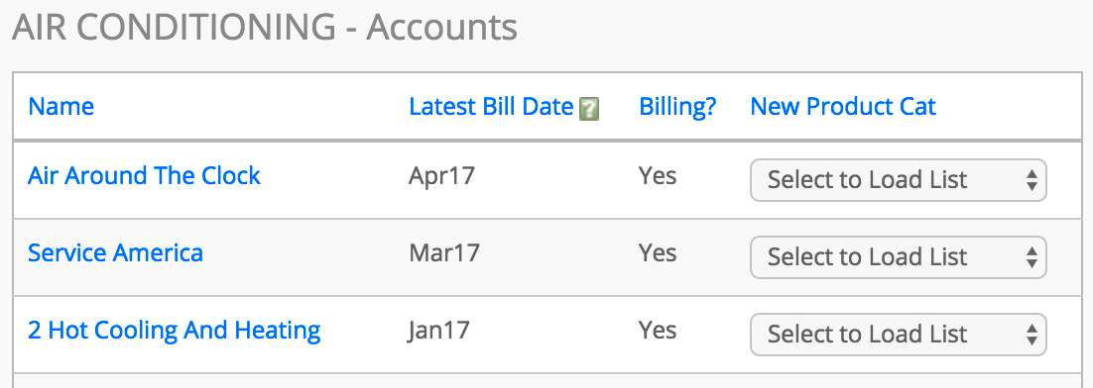
Task: Click the Billing? column header
Action: pos(677,107)
